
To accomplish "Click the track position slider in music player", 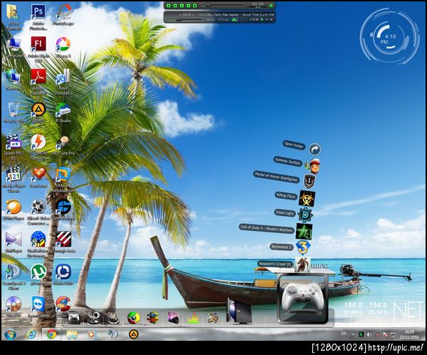I will [x=223, y=5].
